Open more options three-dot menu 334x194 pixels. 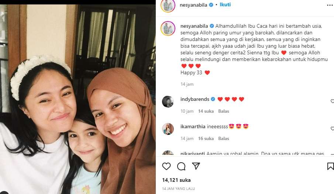(x=330, y=5)
